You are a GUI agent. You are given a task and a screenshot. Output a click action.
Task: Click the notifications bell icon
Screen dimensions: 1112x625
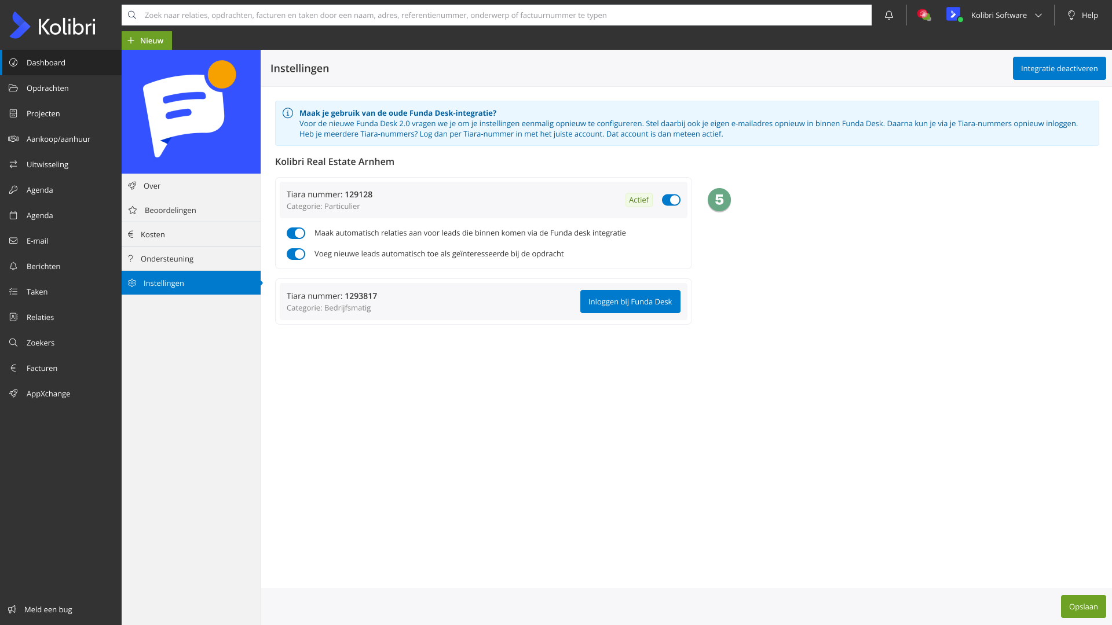[888, 16]
